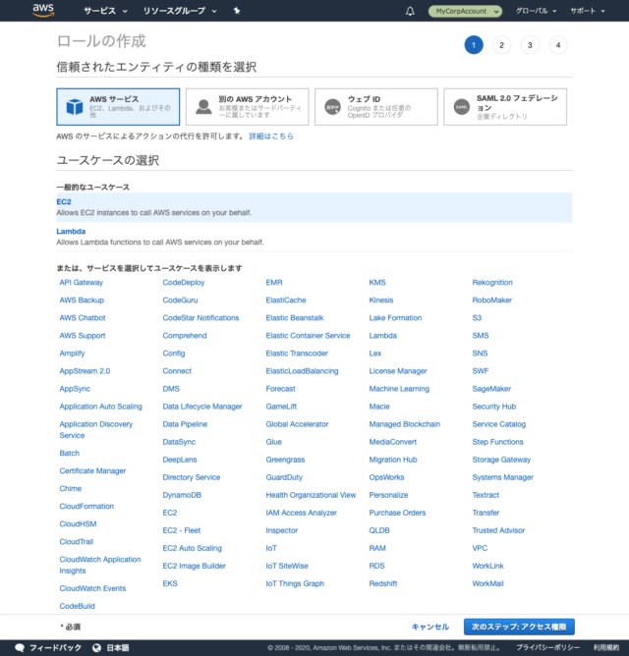Select the Lambda service in the service list
Screen dimensions: 629x656
coord(382,336)
